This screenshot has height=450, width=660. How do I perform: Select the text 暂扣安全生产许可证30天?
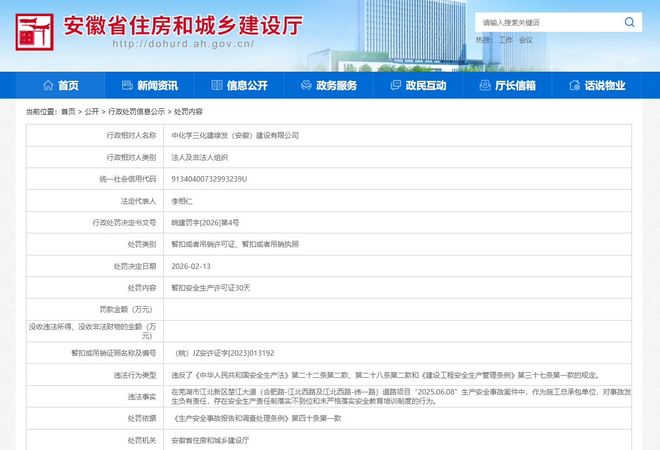point(211,288)
